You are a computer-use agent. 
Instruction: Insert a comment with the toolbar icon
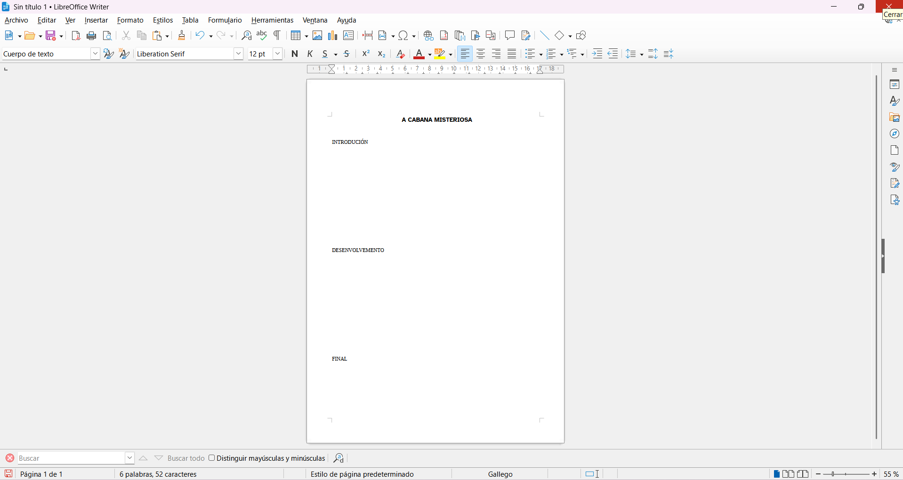pyautogui.click(x=510, y=36)
